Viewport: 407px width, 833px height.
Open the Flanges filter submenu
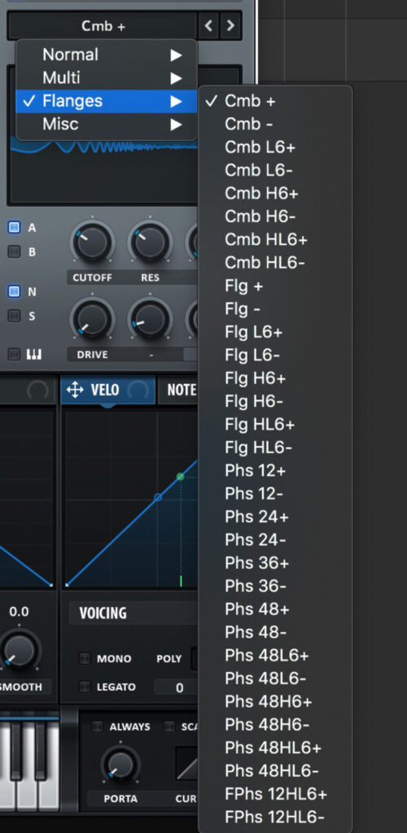(107, 101)
